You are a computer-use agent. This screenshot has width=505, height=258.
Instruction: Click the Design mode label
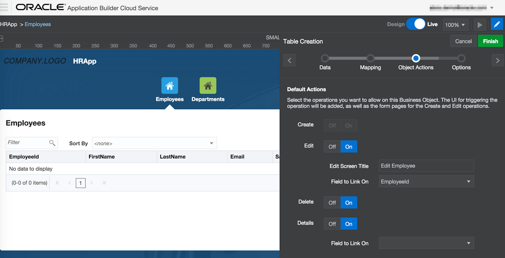coord(396,24)
